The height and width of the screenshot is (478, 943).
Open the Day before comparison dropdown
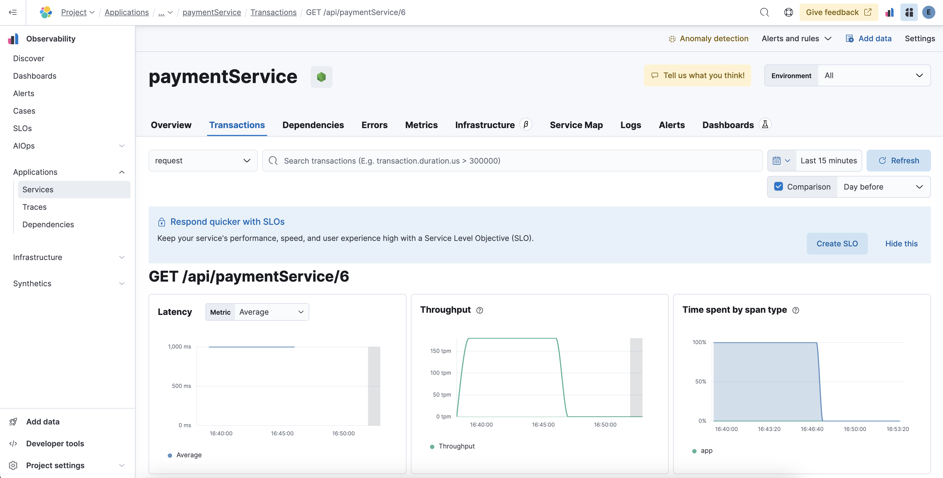[x=883, y=187]
